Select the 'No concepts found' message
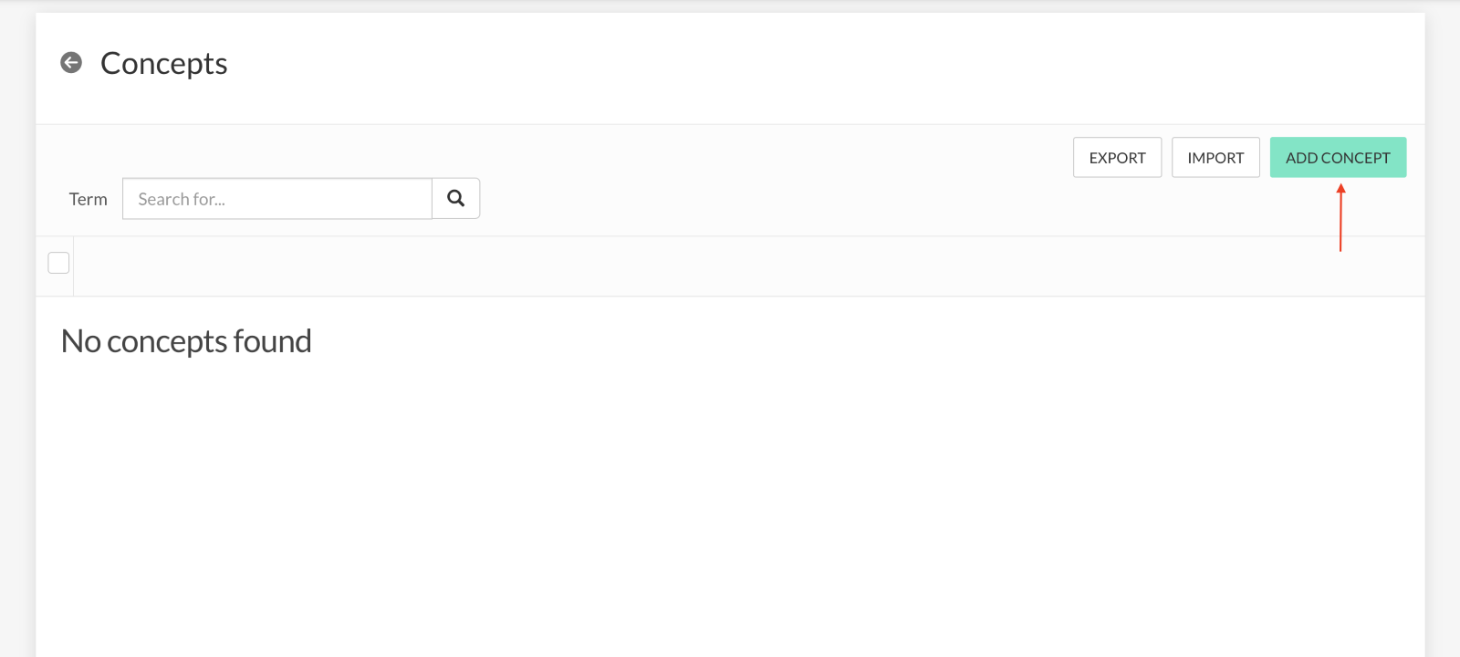1460x657 pixels. [x=186, y=341]
